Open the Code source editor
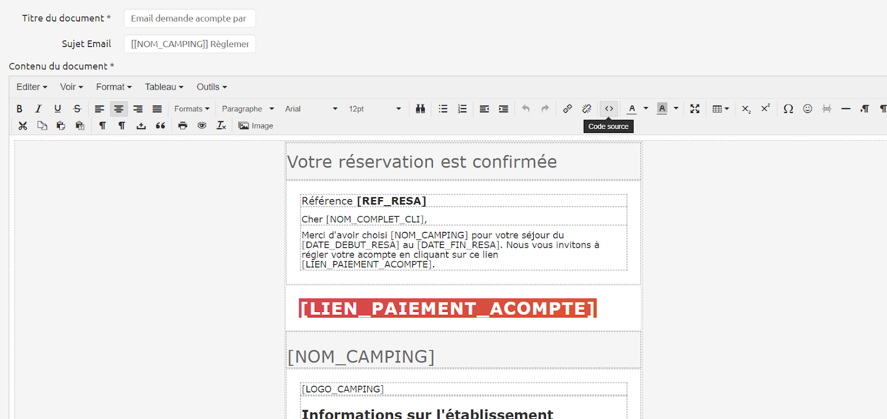 (609, 109)
